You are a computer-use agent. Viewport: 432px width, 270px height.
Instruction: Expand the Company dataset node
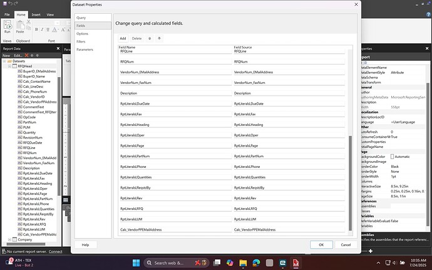pyautogui.click(x=9, y=240)
